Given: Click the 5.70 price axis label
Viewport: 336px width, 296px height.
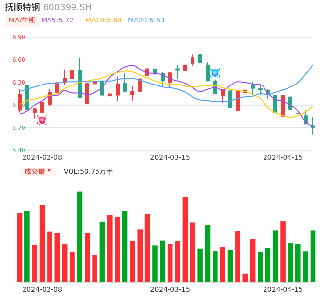Looking at the screenshot, I should coord(19,128).
